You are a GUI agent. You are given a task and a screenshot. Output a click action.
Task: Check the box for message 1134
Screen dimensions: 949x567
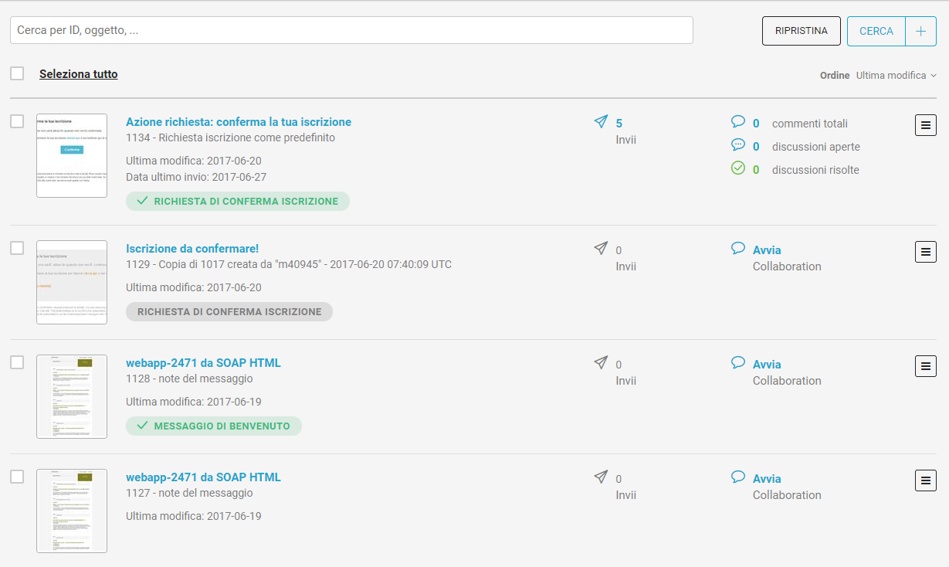click(x=17, y=121)
